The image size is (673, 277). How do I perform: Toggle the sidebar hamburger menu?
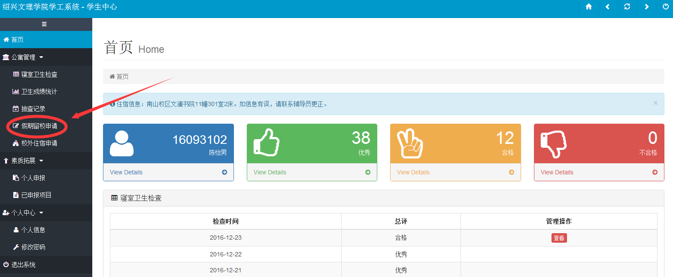[44, 24]
